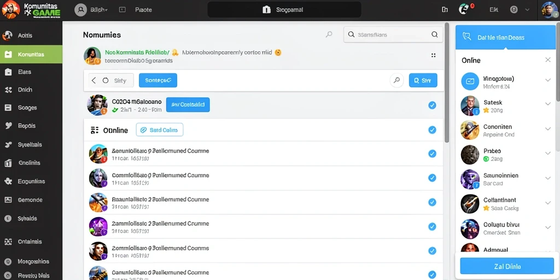
Task: Expand the Smunoinnien entry chevron
Action: pos(548,178)
